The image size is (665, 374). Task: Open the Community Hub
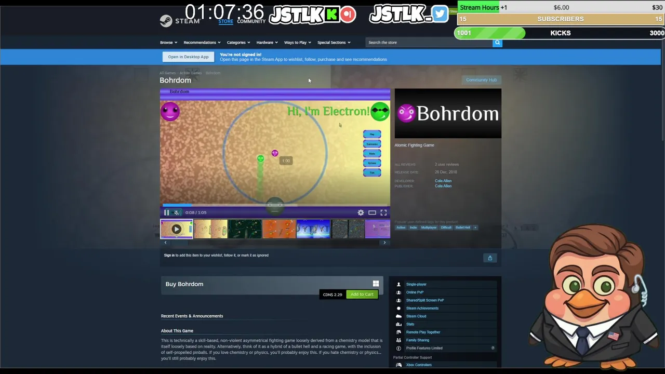481,80
